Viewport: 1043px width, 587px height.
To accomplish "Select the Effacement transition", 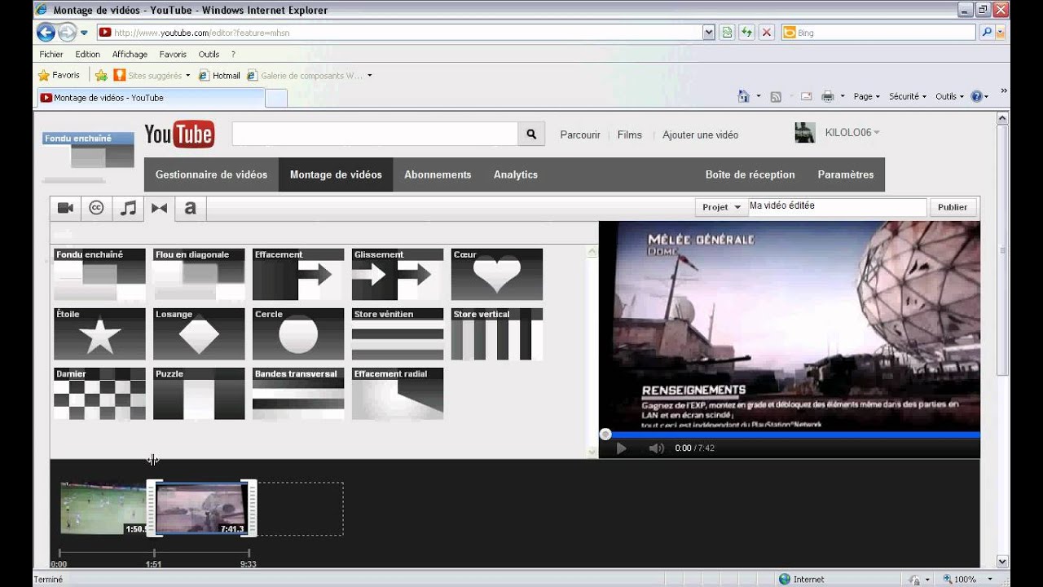I will coord(298,275).
